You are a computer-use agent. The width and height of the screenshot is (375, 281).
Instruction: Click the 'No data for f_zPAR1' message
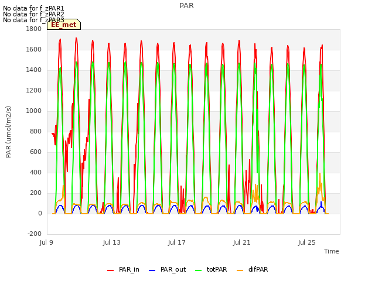point(33,9)
